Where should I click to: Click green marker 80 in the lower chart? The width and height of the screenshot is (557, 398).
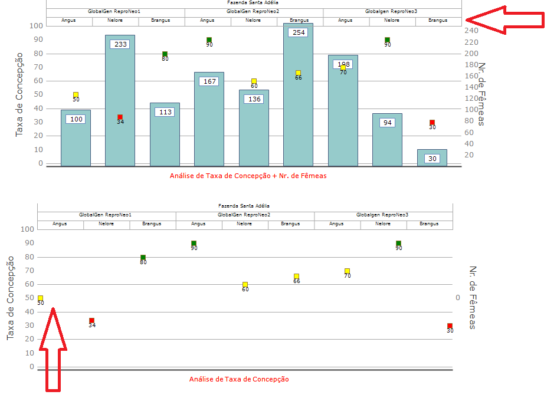coord(143,258)
